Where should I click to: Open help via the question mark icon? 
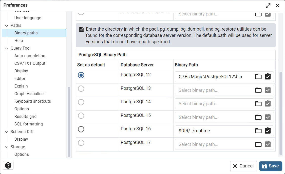click(x=8, y=165)
